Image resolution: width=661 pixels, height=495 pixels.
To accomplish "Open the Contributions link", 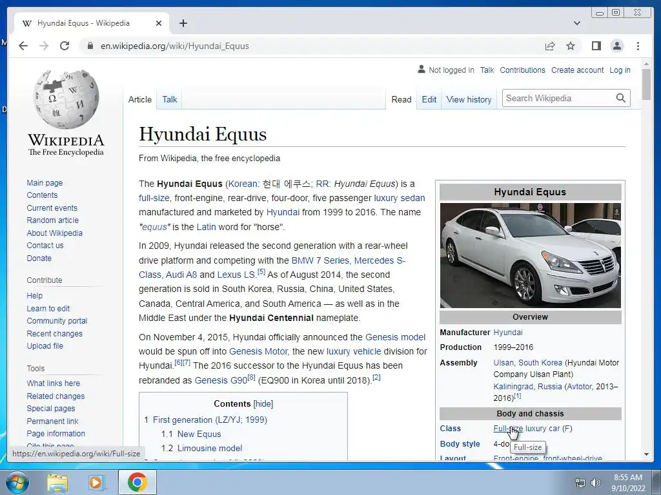I will coord(522,70).
